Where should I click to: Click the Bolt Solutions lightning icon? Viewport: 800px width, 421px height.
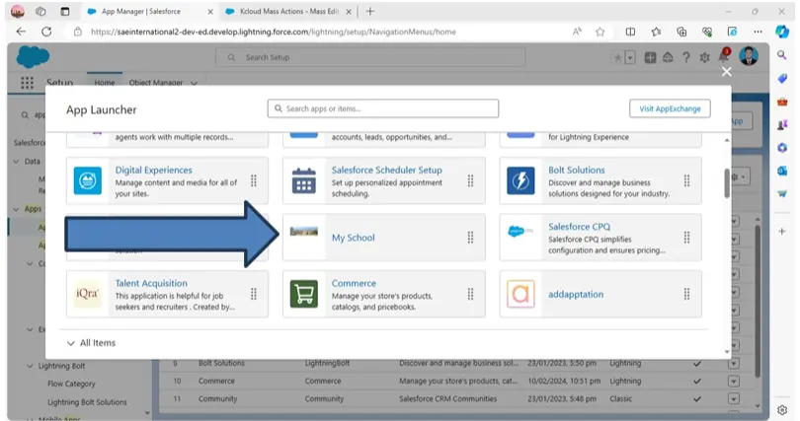tap(520, 180)
